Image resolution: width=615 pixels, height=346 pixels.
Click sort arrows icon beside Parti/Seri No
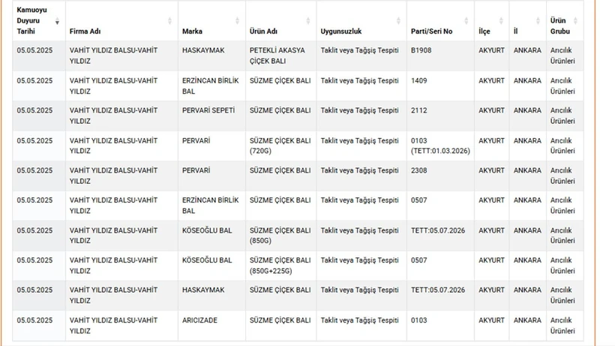tap(466, 21)
